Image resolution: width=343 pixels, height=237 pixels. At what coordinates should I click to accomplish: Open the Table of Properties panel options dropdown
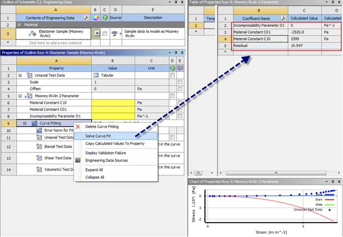click(x=327, y=2)
